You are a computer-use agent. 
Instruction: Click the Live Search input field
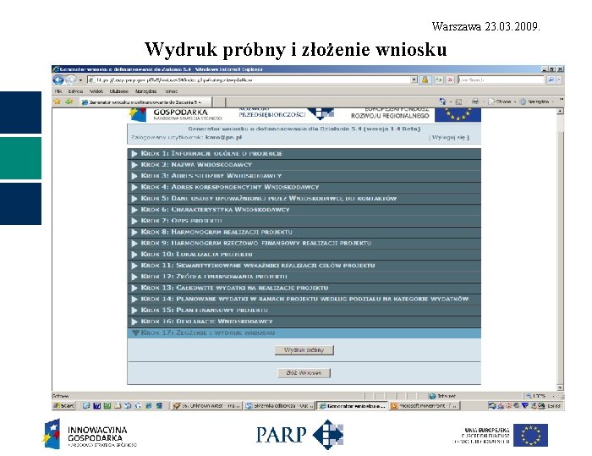pyautogui.click(x=501, y=80)
